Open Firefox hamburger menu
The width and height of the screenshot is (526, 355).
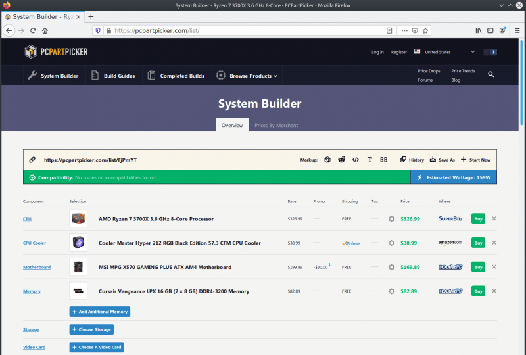click(x=517, y=30)
